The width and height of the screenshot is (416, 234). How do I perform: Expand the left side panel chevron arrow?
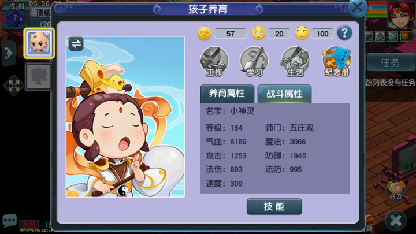(x=8, y=53)
